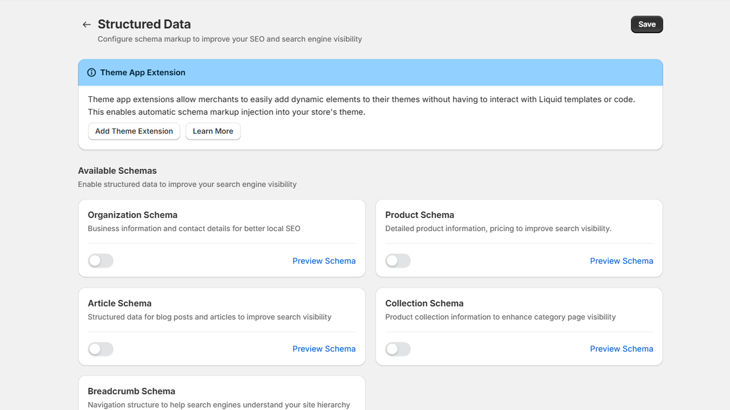Enable the Product Schema toggle

click(x=398, y=261)
